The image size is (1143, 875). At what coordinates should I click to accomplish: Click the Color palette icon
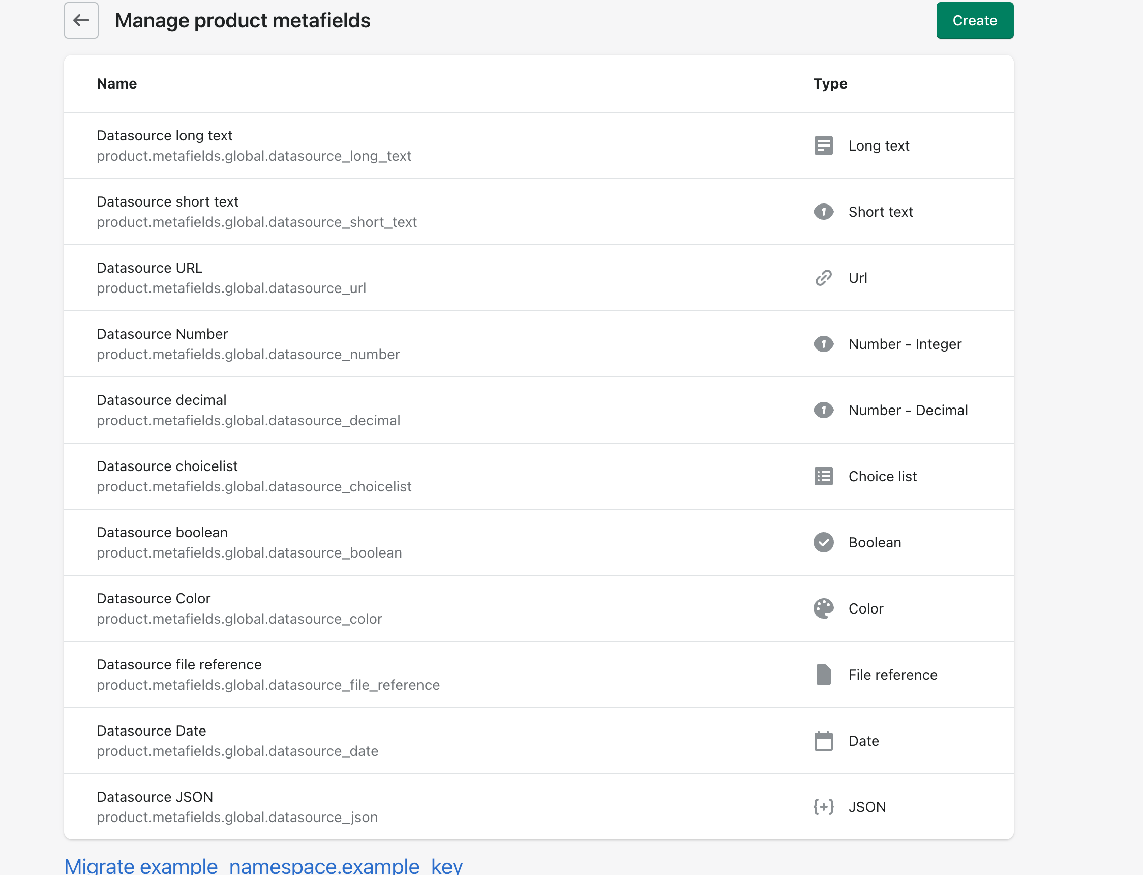(823, 608)
